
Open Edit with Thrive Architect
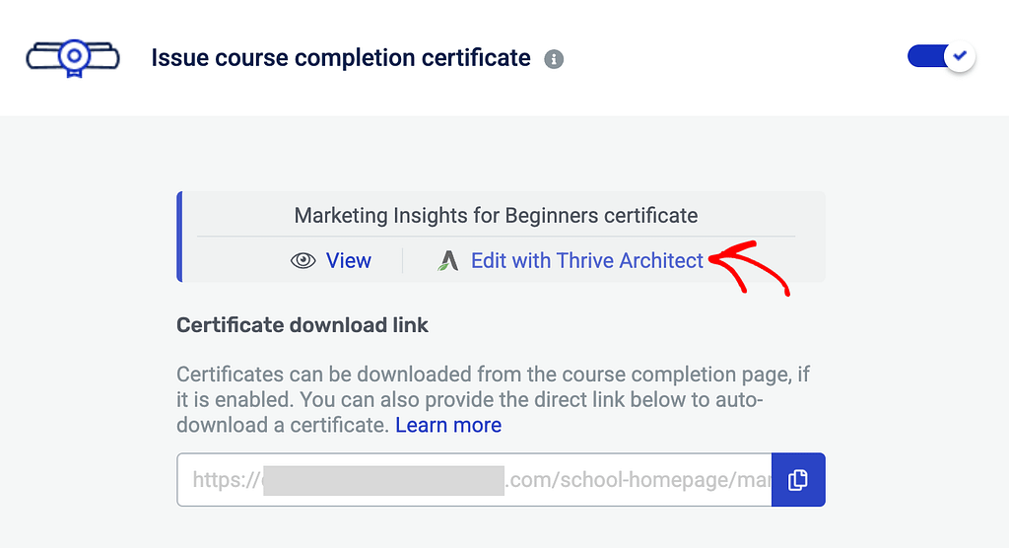[587, 261]
